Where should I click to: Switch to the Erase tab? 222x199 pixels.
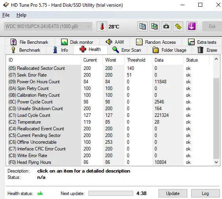pos(207,50)
